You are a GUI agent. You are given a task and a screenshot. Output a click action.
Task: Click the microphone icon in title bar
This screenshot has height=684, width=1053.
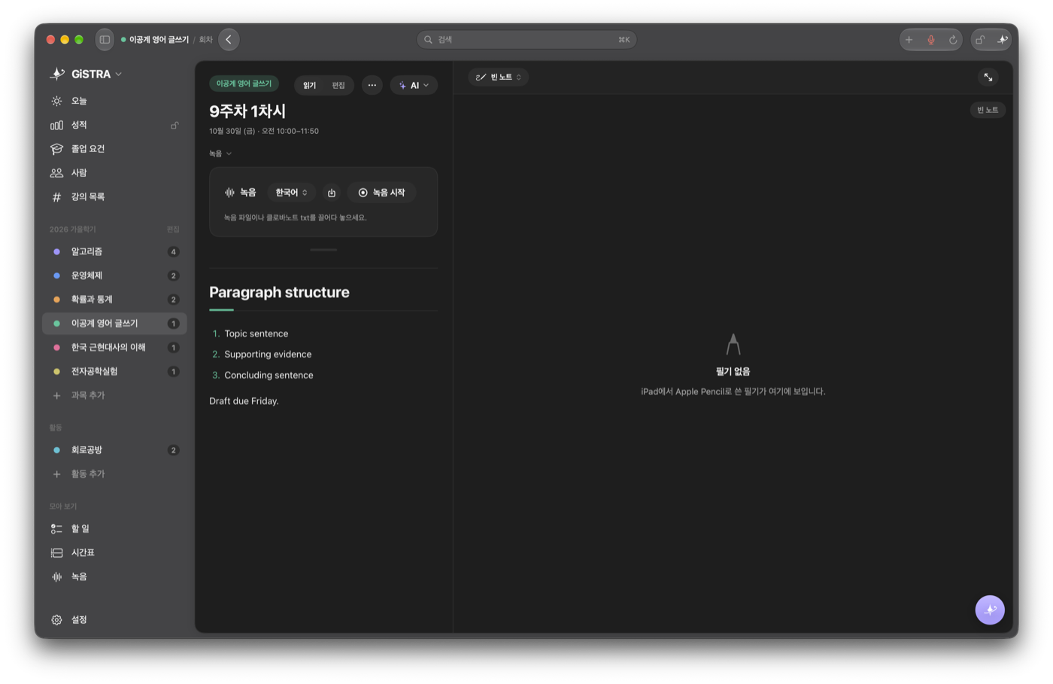click(x=930, y=40)
